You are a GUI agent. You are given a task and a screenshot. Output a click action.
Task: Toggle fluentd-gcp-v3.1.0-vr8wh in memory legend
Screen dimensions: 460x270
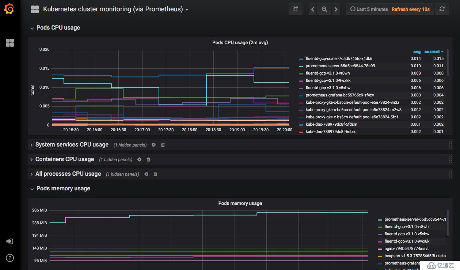(x=407, y=227)
